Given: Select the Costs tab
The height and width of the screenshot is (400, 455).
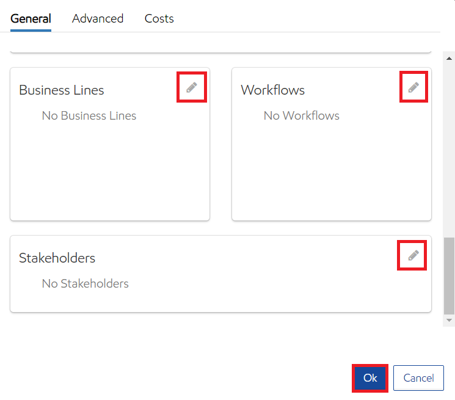Looking at the screenshot, I should pos(159,18).
